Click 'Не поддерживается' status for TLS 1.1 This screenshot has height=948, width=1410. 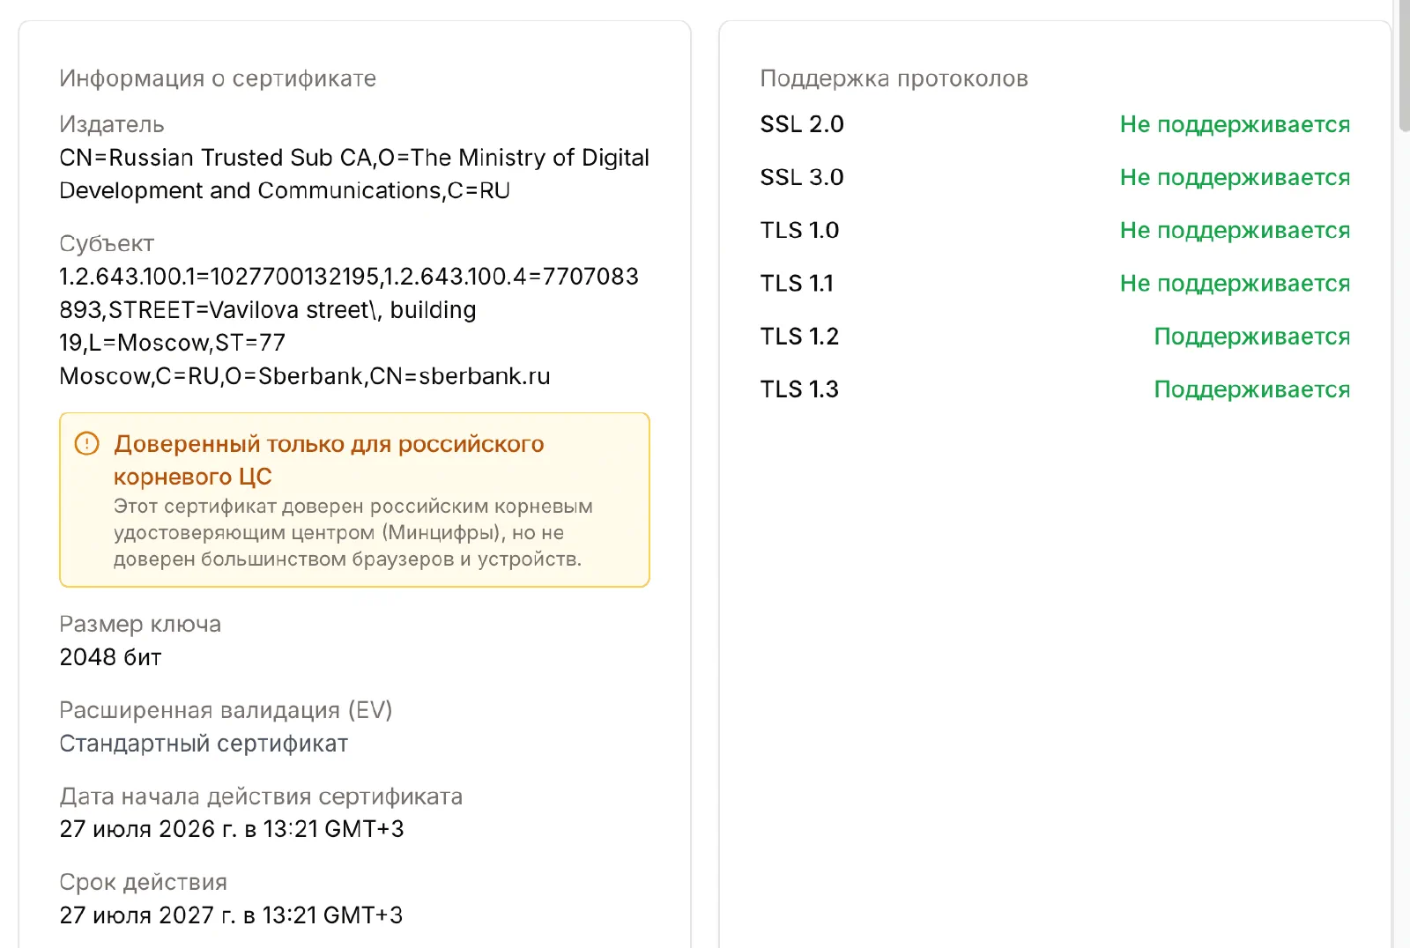pos(1235,283)
